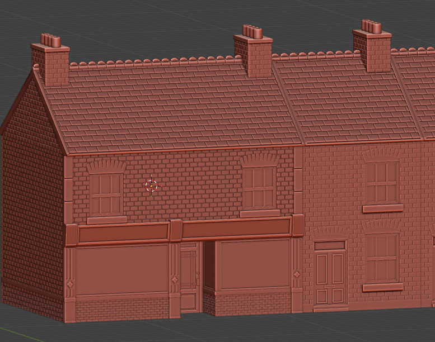Pick the center corbel between the fascia boards

pyautogui.click(x=176, y=230)
